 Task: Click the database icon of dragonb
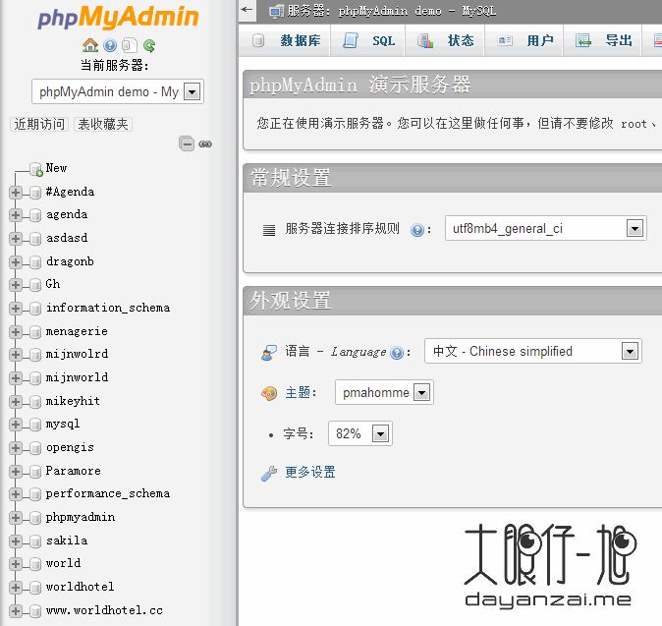(35, 262)
